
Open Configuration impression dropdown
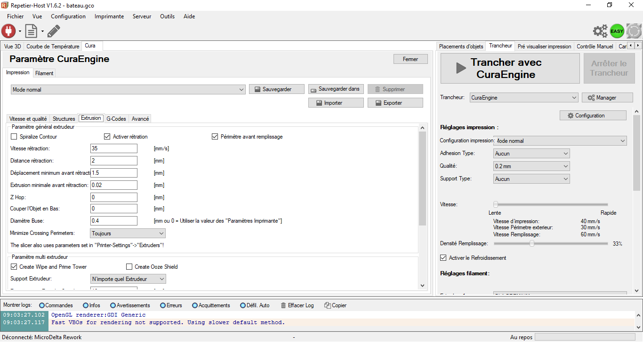560,141
